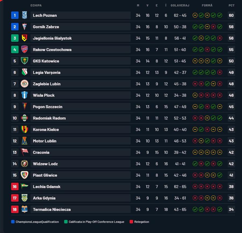Open the Zaglebie Lubin round logo

(x=24, y=84)
